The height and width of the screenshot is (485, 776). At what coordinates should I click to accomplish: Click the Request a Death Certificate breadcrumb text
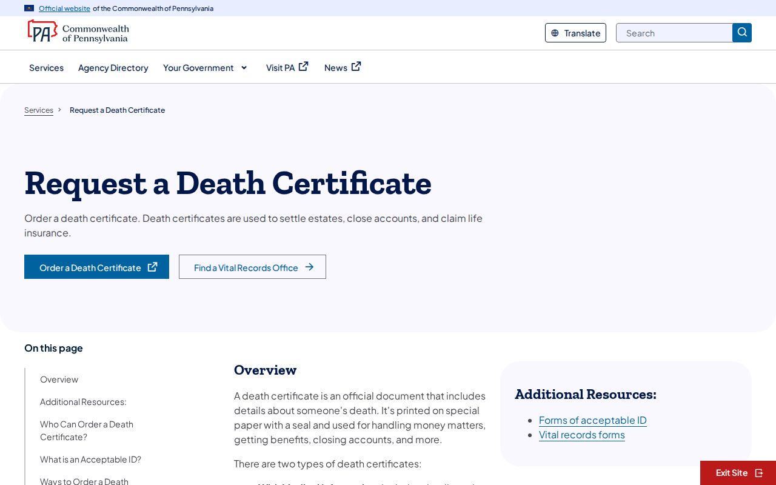tap(117, 110)
